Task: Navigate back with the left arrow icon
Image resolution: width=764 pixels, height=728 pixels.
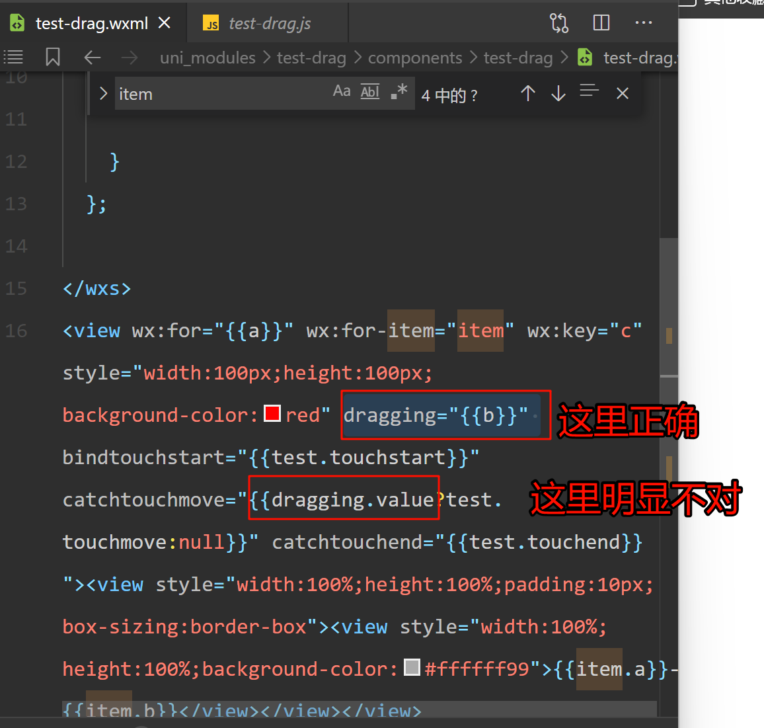Action: pos(93,58)
